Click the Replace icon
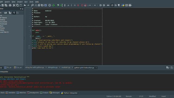 pyautogui.click(x=39, y=5)
